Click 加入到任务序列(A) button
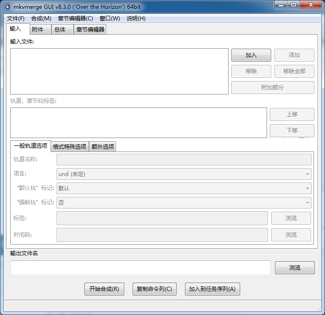Image resolution: width=325 pixels, height=315 pixels. pos(212,289)
